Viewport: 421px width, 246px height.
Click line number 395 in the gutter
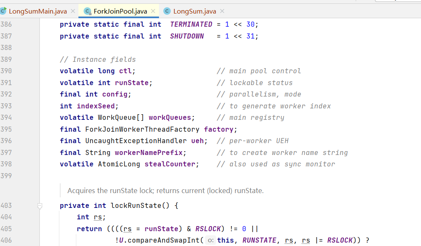point(6,130)
